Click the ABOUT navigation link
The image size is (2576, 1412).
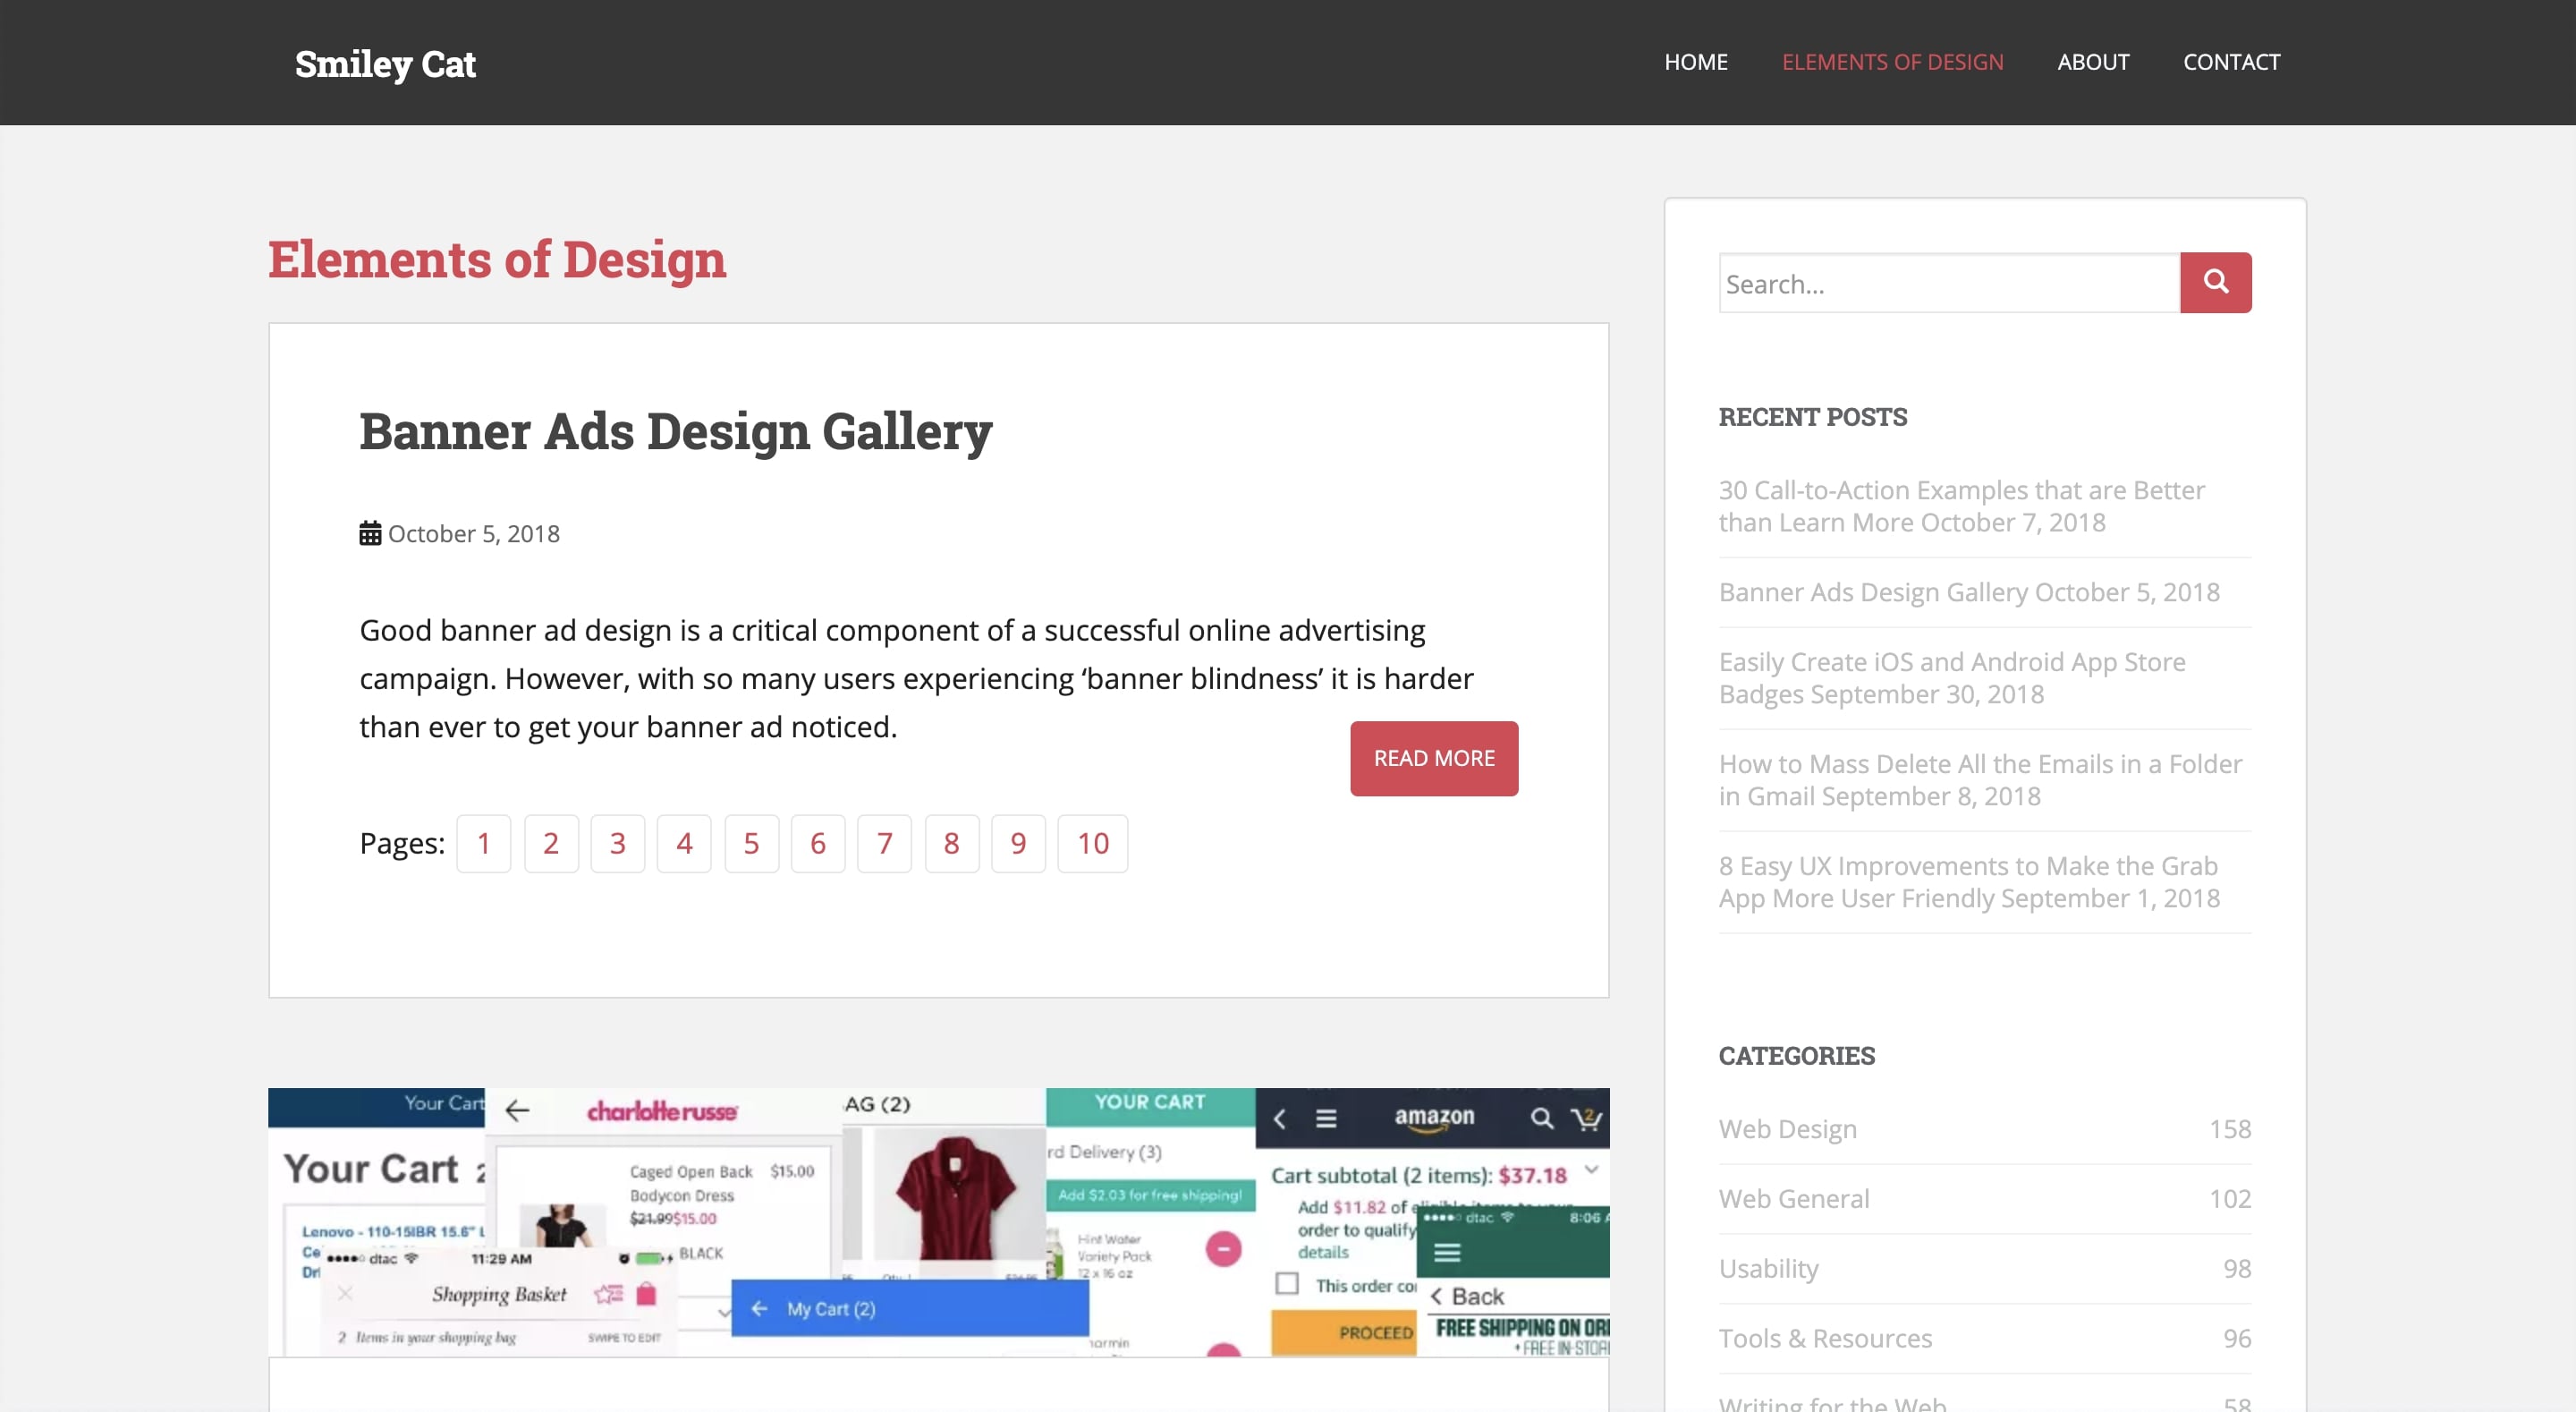(x=2095, y=61)
